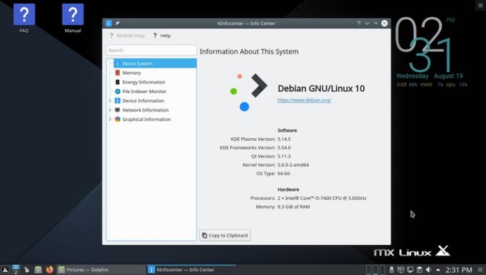Image resolution: width=486 pixels, height=275 pixels.
Task: Click the Module Help toolbar item
Action: [127, 36]
